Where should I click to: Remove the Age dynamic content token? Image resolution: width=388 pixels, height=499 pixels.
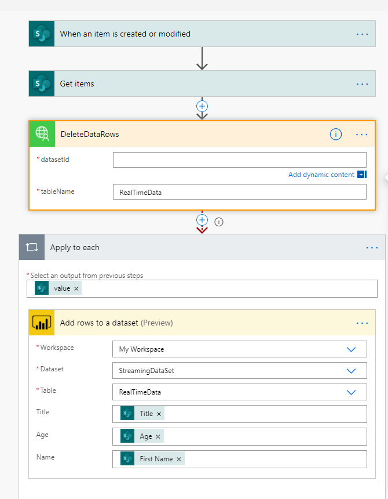pos(158,436)
